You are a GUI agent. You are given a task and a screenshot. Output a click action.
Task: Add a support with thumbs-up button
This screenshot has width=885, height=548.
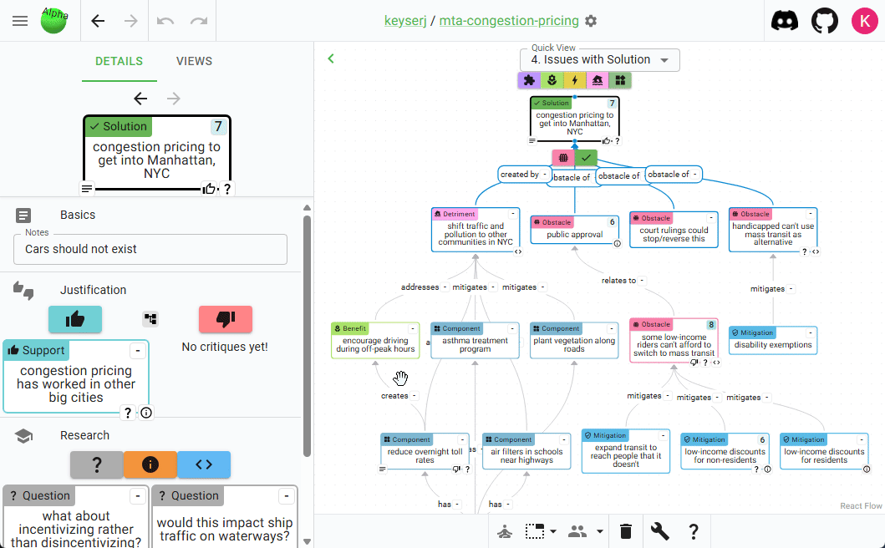pos(75,319)
